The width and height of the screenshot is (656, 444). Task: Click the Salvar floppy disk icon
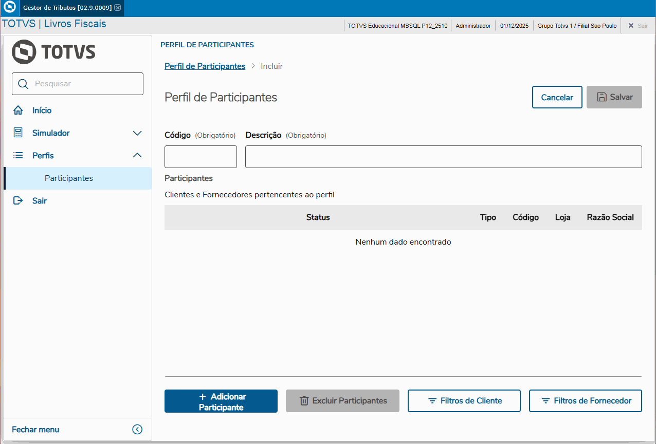point(602,97)
